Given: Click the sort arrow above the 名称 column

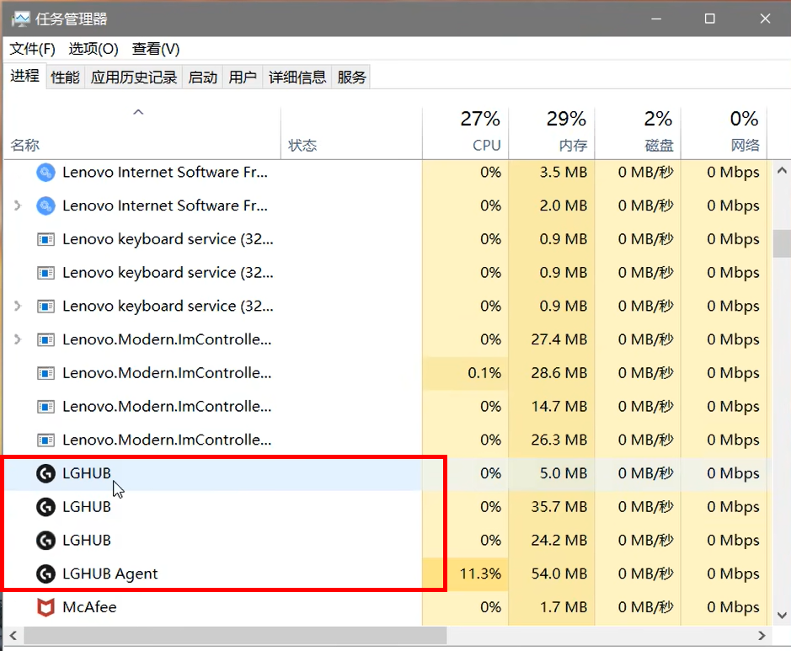Looking at the screenshot, I should coord(138,112).
